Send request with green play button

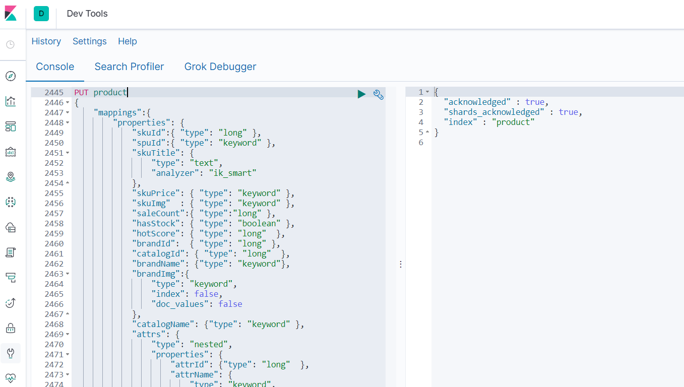click(361, 94)
